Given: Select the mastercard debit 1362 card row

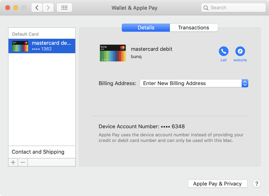Looking at the screenshot, I should (42, 46).
